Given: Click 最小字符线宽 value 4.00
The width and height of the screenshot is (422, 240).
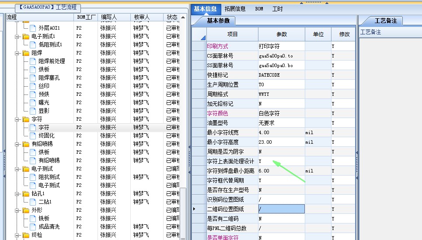Looking at the screenshot, I should click(264, 132).
